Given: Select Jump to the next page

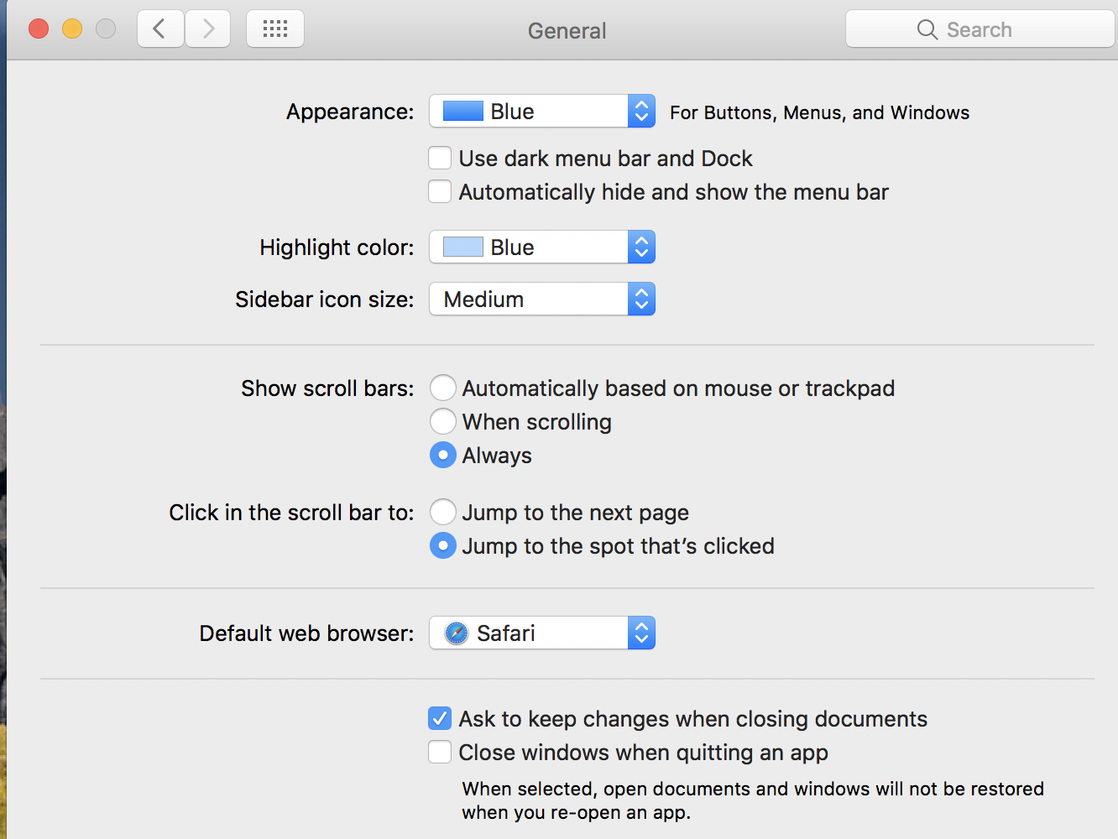Looking at the screenshot, I should (x=443, y=513).
